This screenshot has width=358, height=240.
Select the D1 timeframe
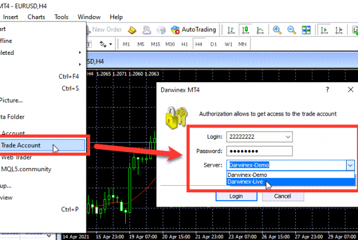click(214, 44)
